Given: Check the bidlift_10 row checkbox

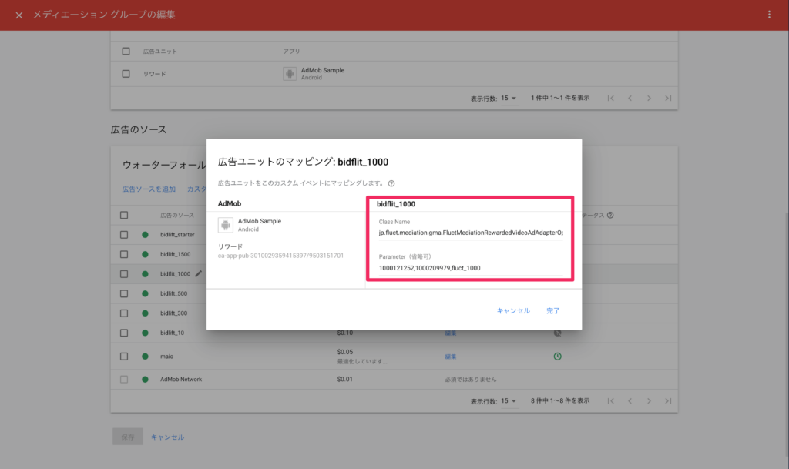Looking at the screenshot, I should (x=124, y=333).
